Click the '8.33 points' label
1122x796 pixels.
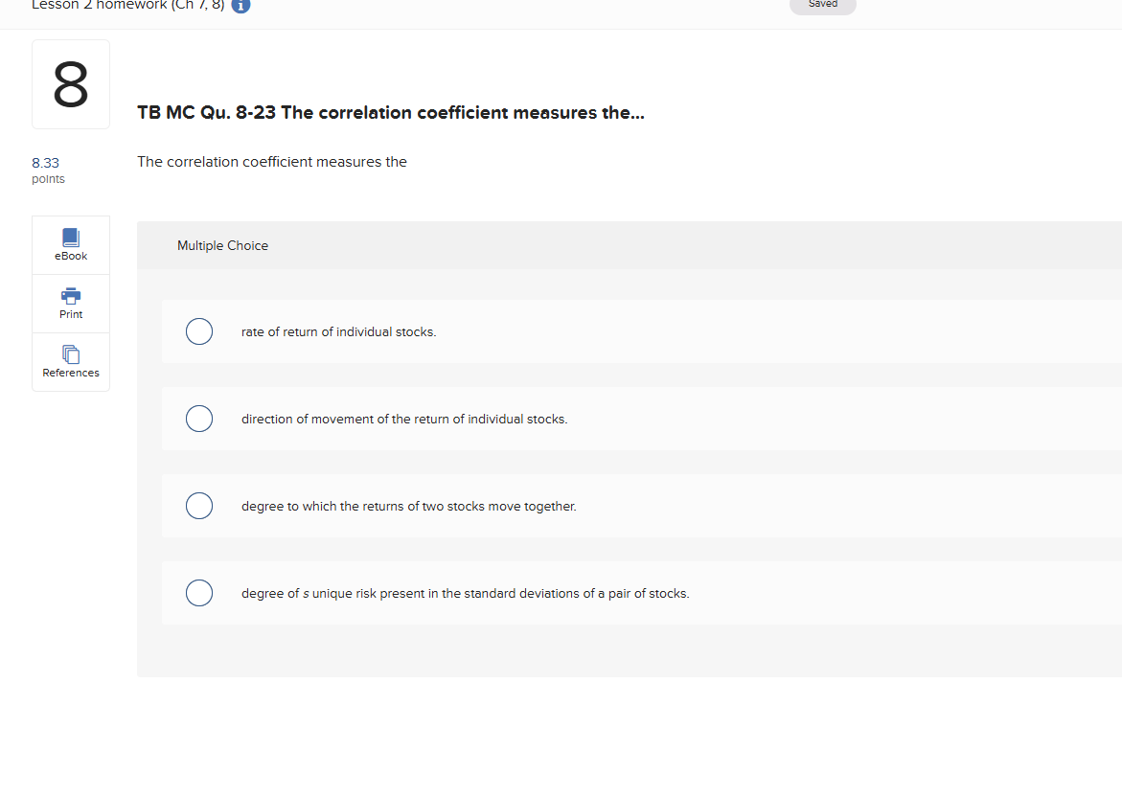pos(47,169)
